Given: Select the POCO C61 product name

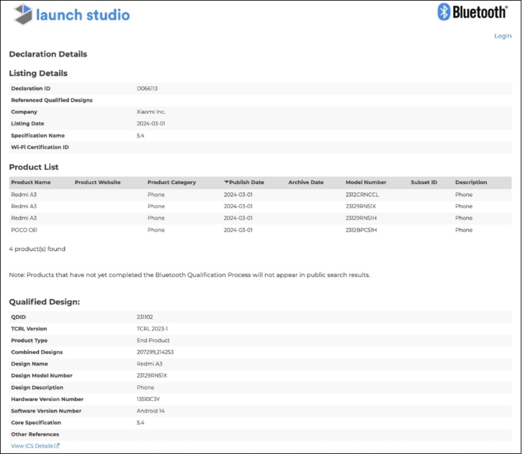Looking at the screenshot, I should point(24,230).
